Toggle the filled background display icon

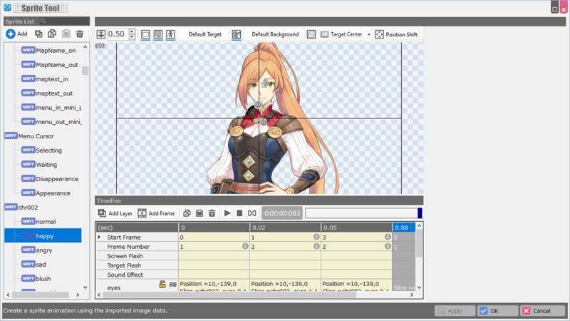158,34
